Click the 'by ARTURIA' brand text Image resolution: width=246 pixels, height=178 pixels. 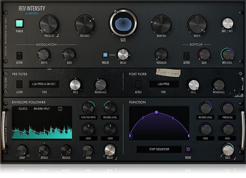point(32,14)
